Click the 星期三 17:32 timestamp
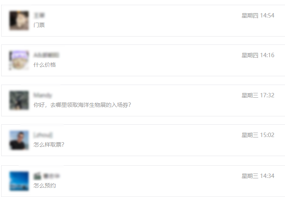The width and height of the screenshot is (285, 197). tap(258, 95)
